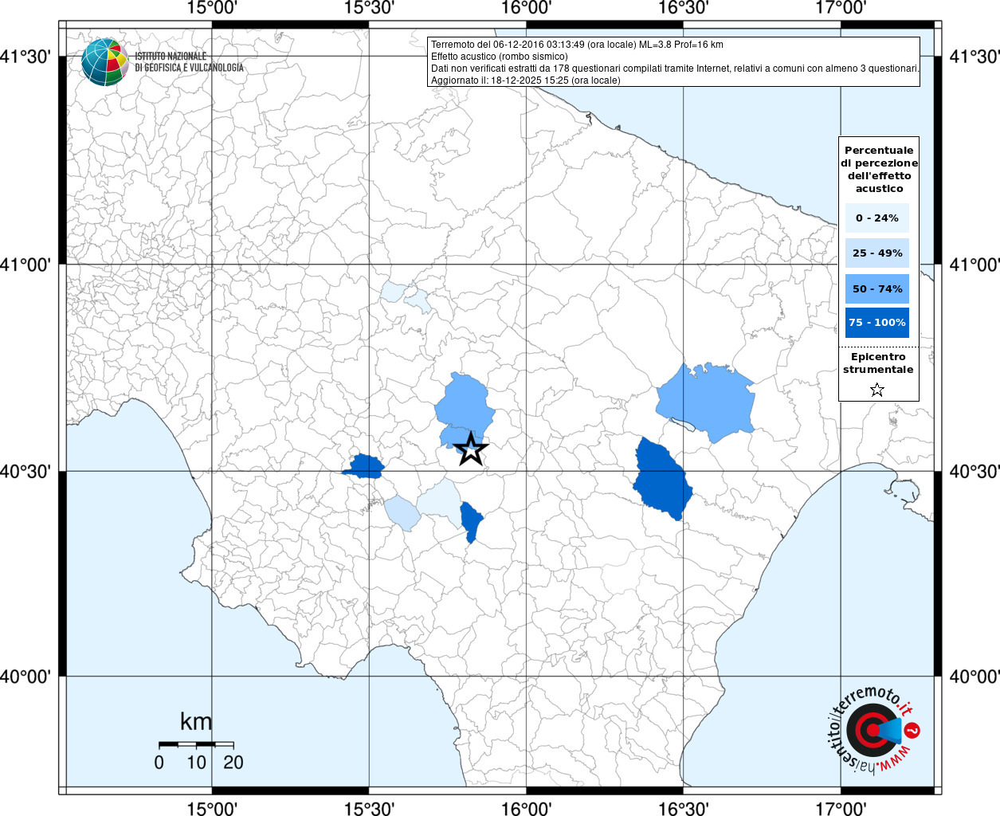This screenshot has width=1000, height=816.
Task: Click the top axis label 16°30'
Action: [683, 8]
